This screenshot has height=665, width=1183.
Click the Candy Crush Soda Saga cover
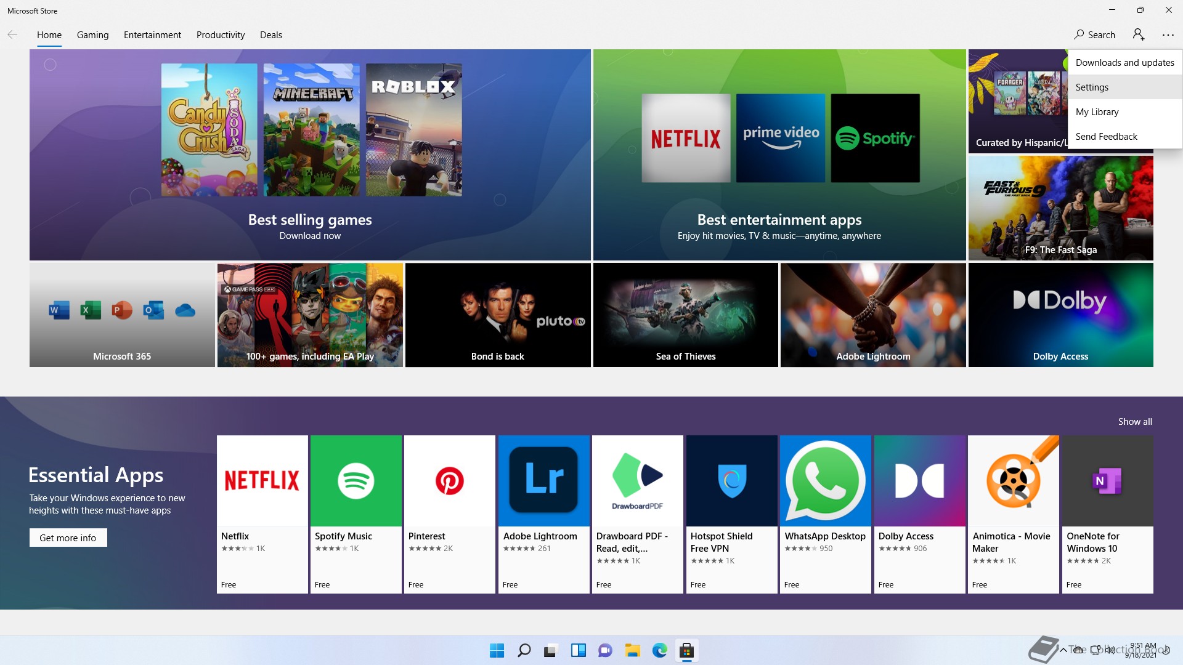(x=209, y=130)
